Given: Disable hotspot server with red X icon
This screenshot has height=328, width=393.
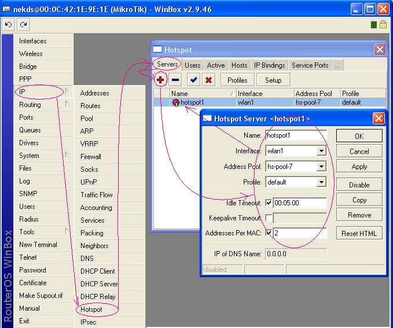Looking at the screenshot, I should (x=208, y=80).
